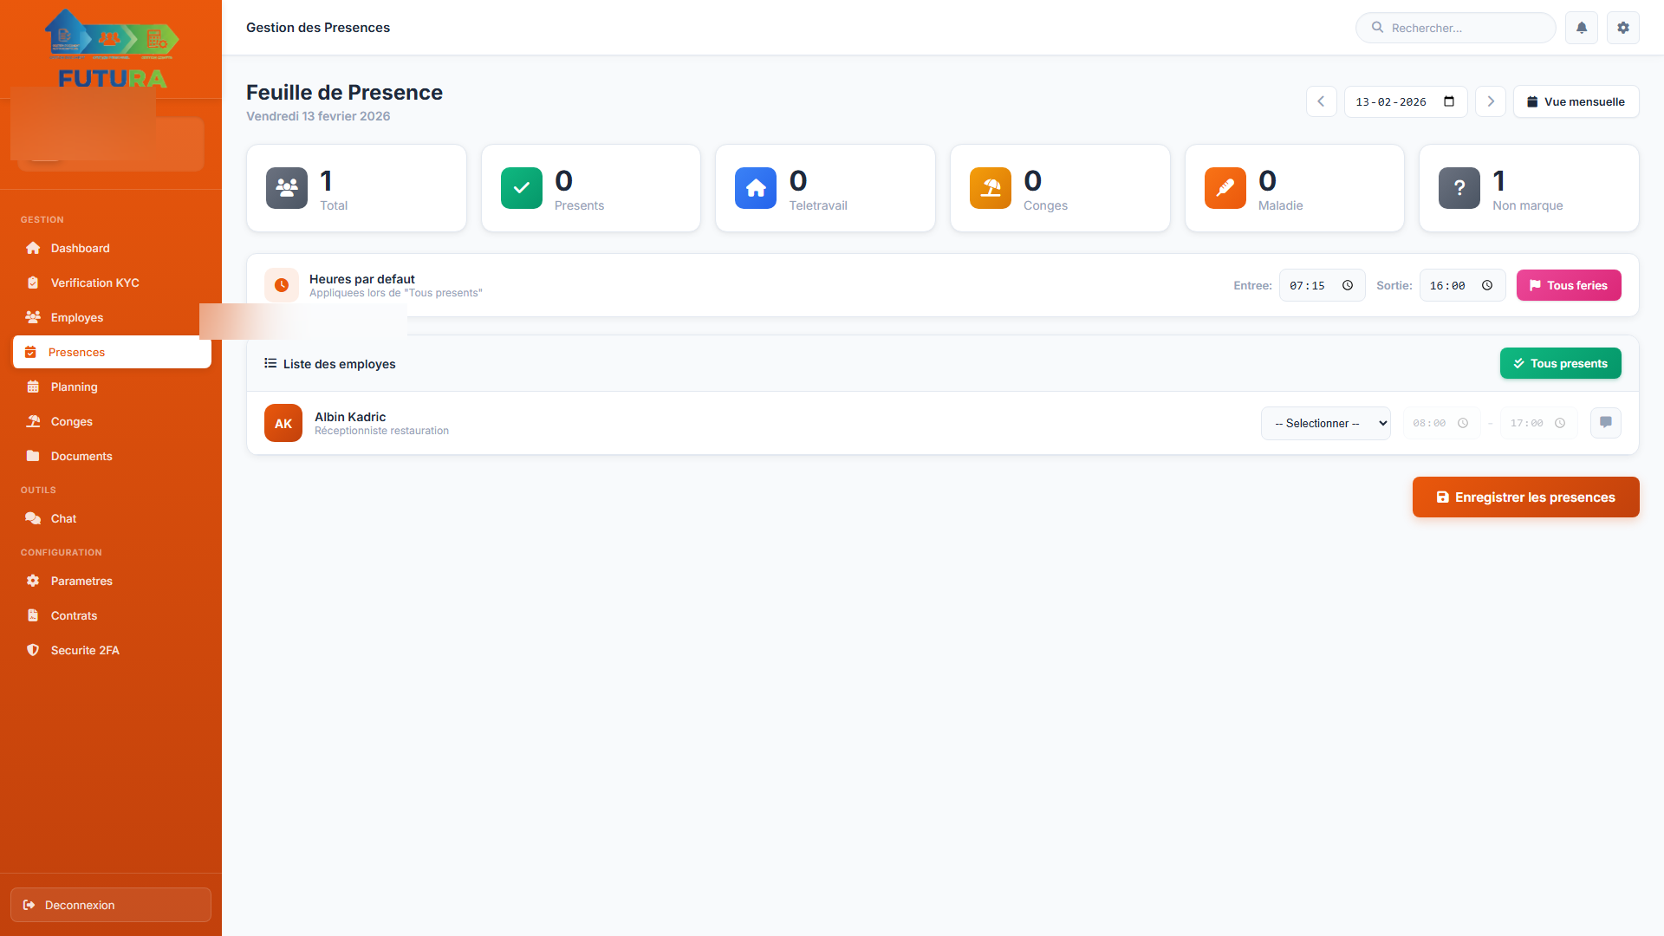Open the Selectionner status dropdown
This screenshot has width=1664, height=936.
tap(1325, 423)
